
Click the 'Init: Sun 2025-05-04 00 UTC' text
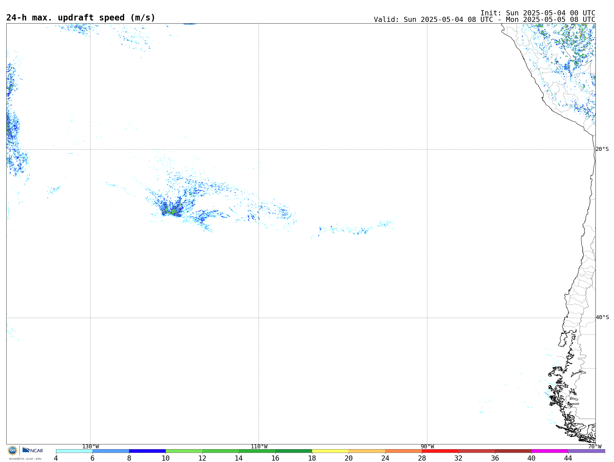click(538, 13)
